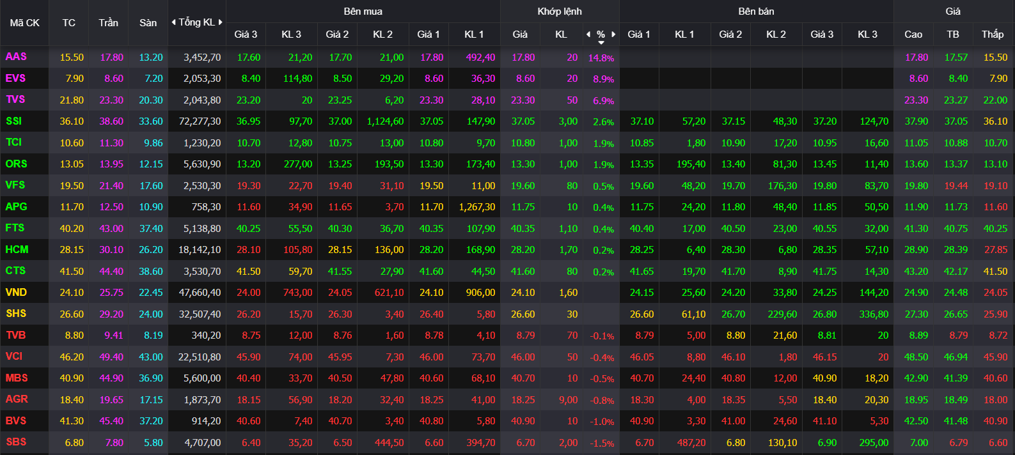Click VND total volume 47,660,40
This screenshot has height=455, width=1015.
coord(200,293)
